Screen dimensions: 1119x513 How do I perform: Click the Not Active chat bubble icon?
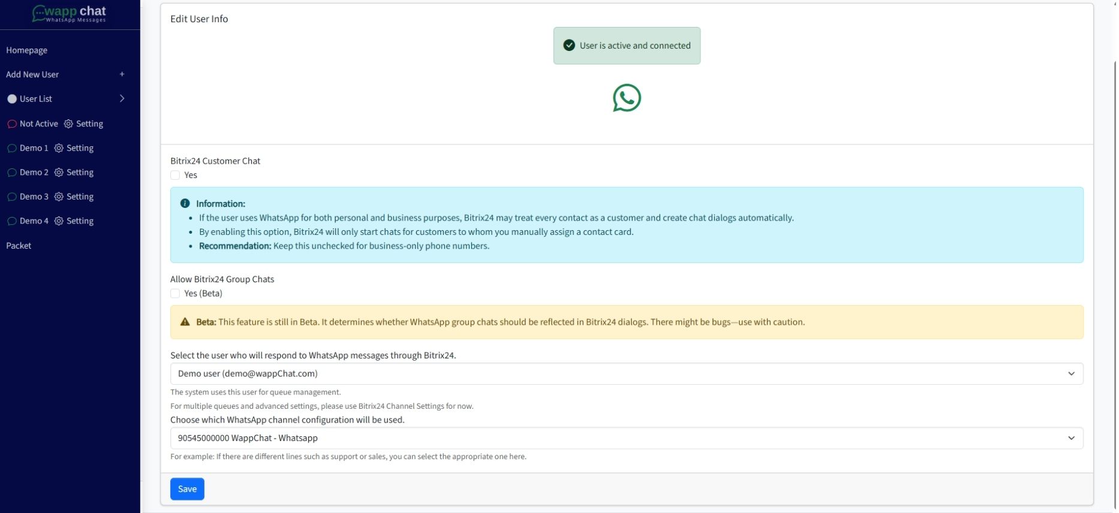[11, 124]
